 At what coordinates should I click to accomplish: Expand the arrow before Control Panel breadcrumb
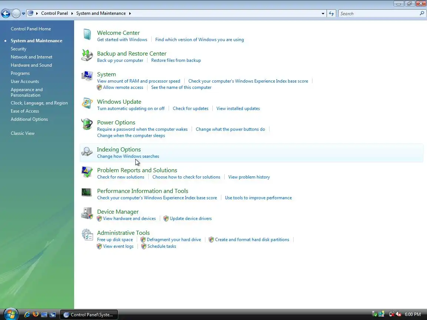tap(37, 13)
